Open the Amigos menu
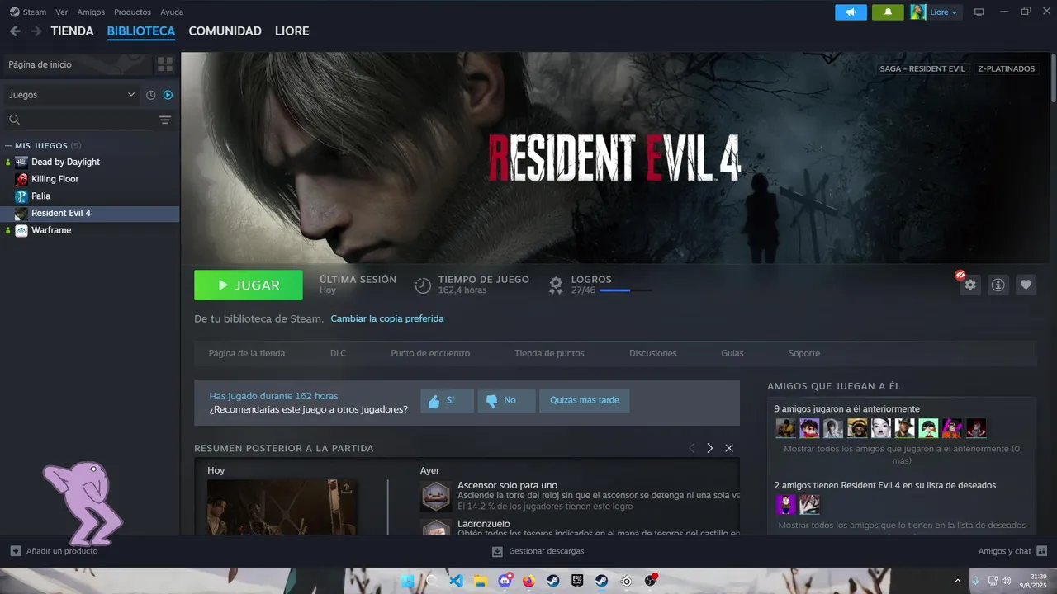Viewport: 1057px width, 594px height. pos(91,12)
